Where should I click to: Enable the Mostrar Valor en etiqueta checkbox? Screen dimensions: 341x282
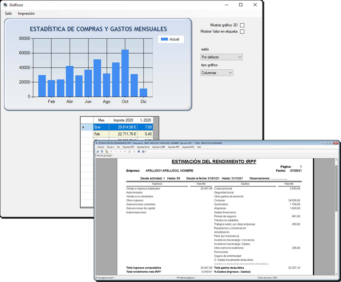click(242, 32)
